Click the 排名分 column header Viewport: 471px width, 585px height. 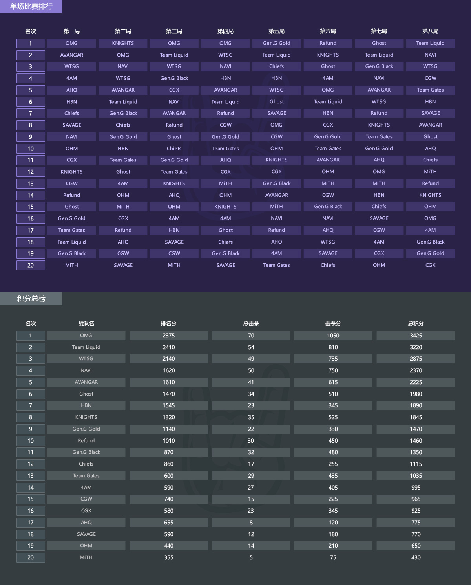coord(168,324)
